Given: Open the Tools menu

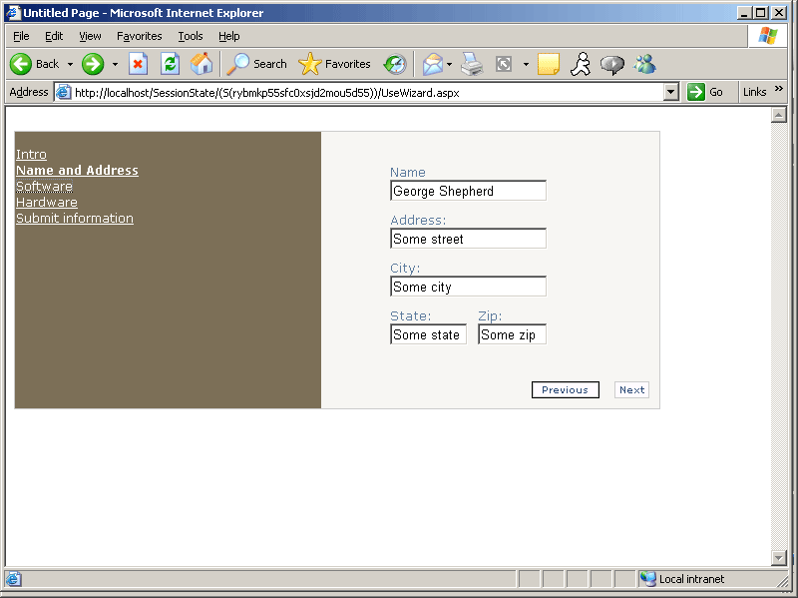Looking at the screenshot, I should pos(190,36).
